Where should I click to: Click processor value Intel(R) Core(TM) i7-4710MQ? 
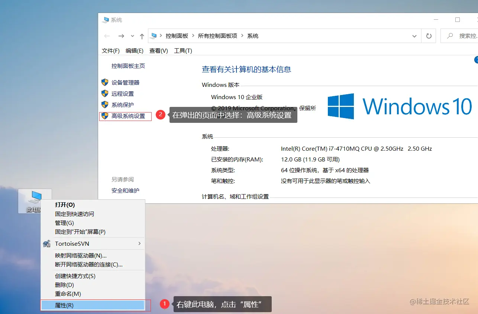pyautogui.click(x=356, y=149)
